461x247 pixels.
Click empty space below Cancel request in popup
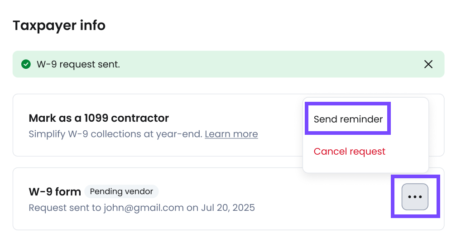365,166
